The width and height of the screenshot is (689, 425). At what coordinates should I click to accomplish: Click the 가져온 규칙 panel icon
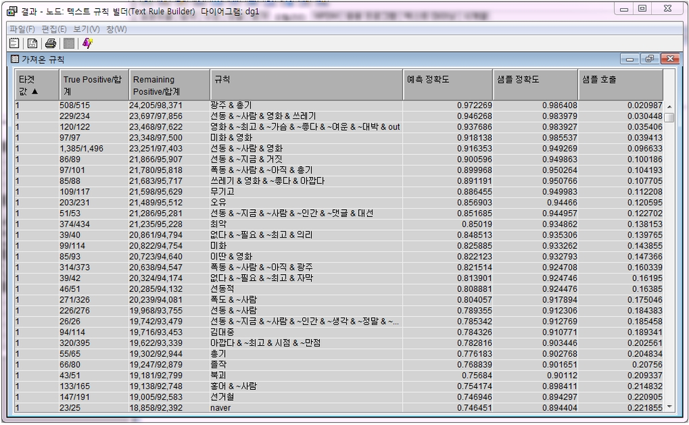pyautogui.click(x=15, y=59)
